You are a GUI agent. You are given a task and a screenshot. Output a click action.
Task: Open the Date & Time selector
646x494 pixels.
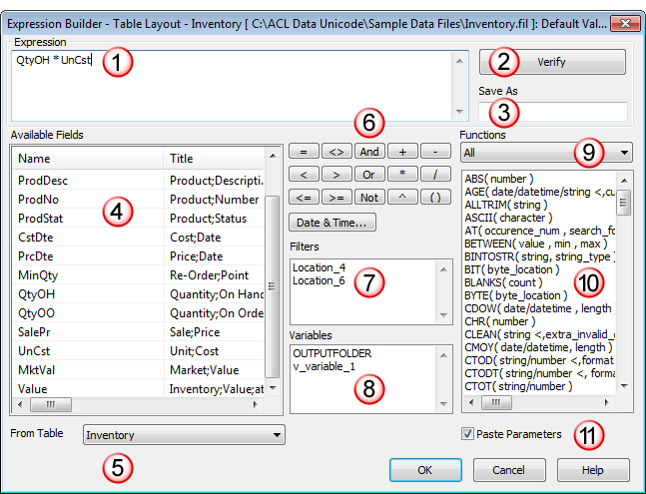[x=332, y=222]
